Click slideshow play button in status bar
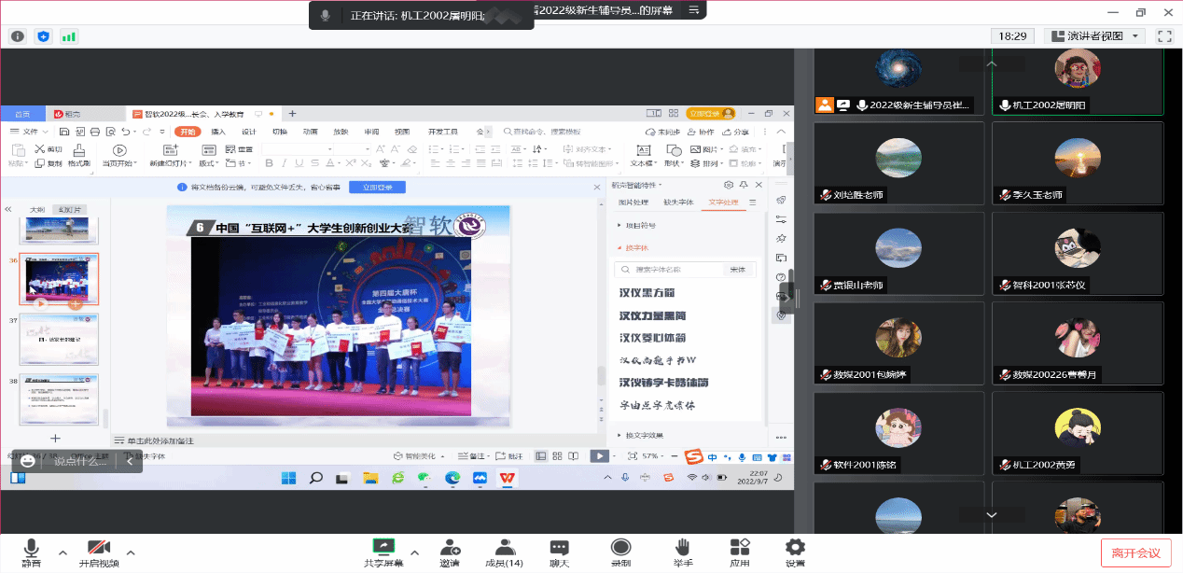The width and height of the screenshot is (1183, 573). (x=599, y=455)
